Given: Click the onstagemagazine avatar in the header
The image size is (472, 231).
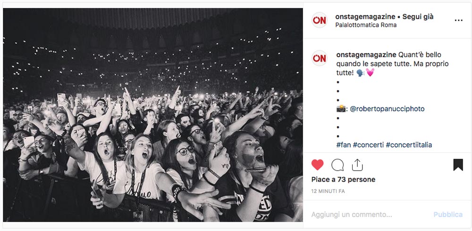Looking at the screenshot, I should [x=319, y=20].
